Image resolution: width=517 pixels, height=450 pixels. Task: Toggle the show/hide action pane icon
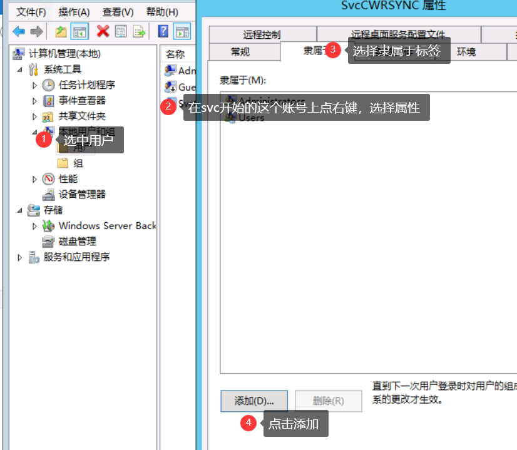182,32
